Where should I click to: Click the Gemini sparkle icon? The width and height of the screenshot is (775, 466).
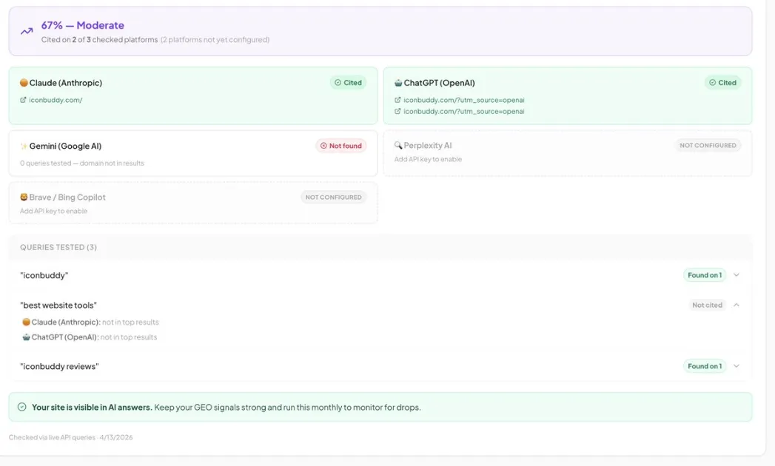pos(24,146)
